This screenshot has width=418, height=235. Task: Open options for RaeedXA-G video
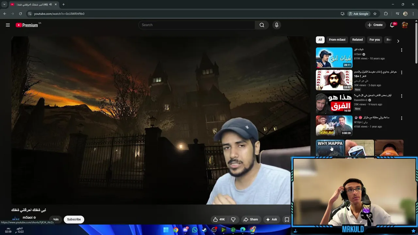point(402,96)
